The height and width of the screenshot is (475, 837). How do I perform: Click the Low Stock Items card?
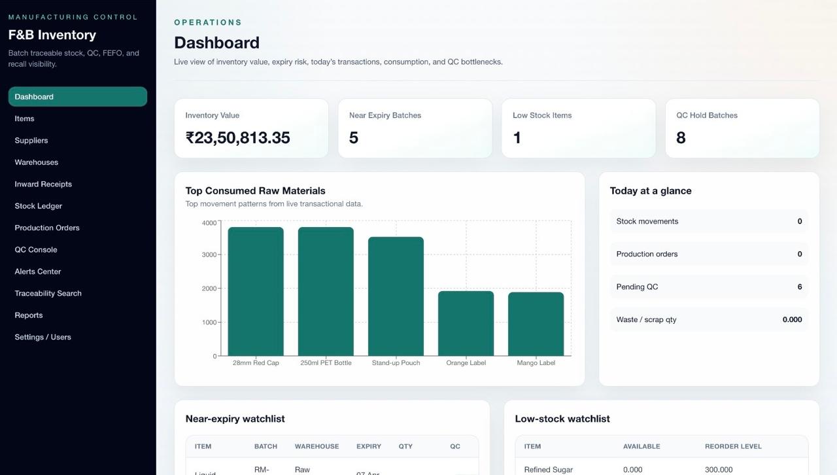point(578,128)
